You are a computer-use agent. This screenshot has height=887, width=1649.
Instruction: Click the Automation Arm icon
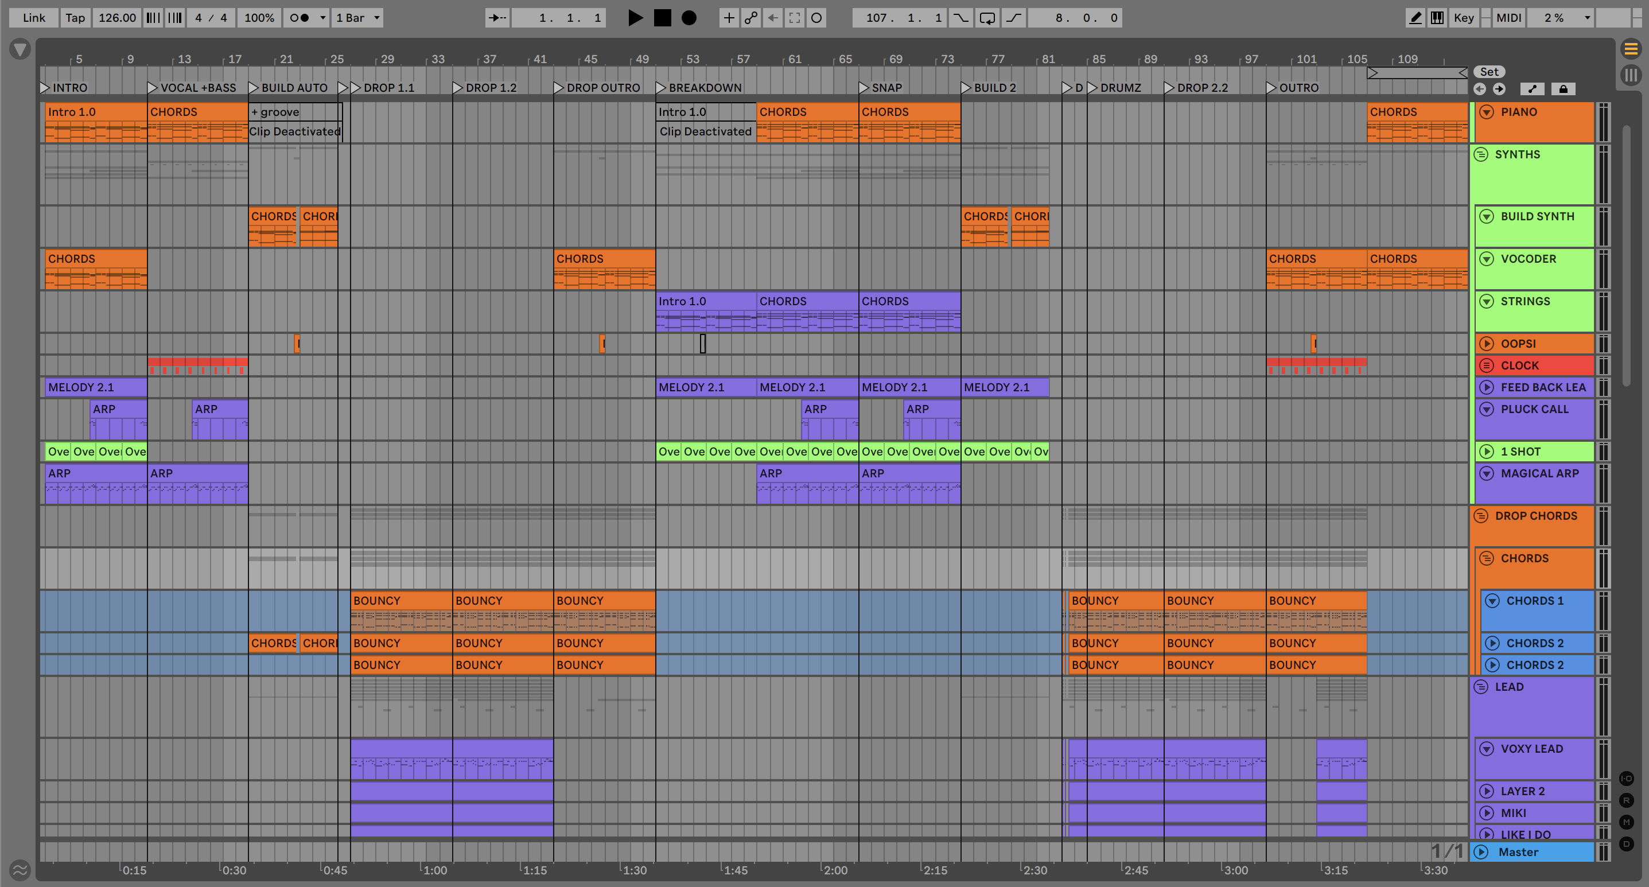[751, 18]
